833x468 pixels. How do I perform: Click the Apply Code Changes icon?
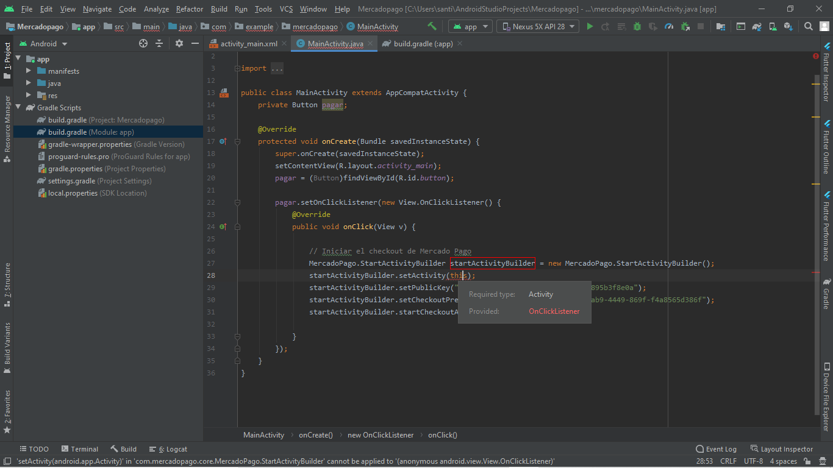click(x=621, y=26)
